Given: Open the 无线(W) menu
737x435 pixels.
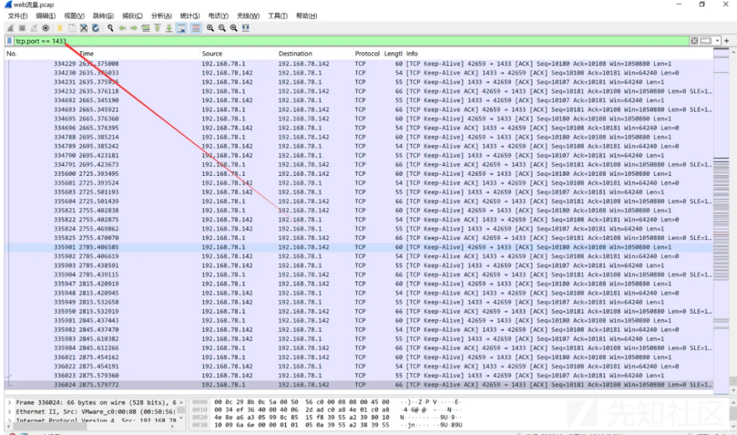Looking at the screenshot, I should 248,16.
